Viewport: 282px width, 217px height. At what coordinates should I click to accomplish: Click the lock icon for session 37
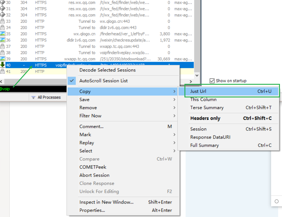coord(3,46)
